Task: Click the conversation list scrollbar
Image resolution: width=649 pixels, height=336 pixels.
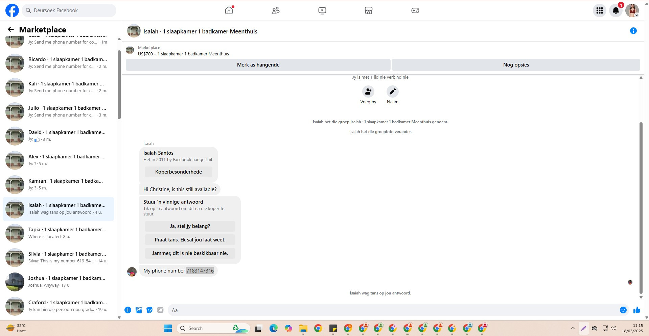Action: (119, 84)
